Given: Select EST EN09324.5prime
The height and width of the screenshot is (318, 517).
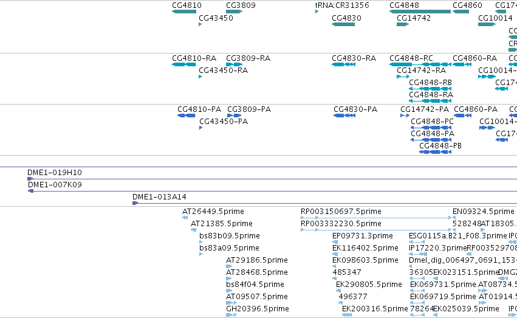Looking at the screenshot, I should click(484, 212).
